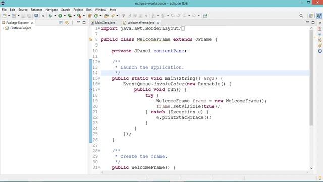Click the New Java Class icon
The width and height of the screenshot is (323, 182).
[96, 16]
